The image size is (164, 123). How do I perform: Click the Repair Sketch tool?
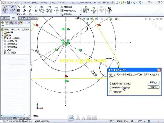(x=94, y=10)
